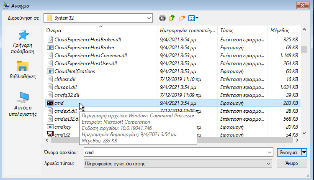Viewport: 314px width, 180px height.
Task: Click in the Όνομα αρχείου text field
Action: (176, 152)
